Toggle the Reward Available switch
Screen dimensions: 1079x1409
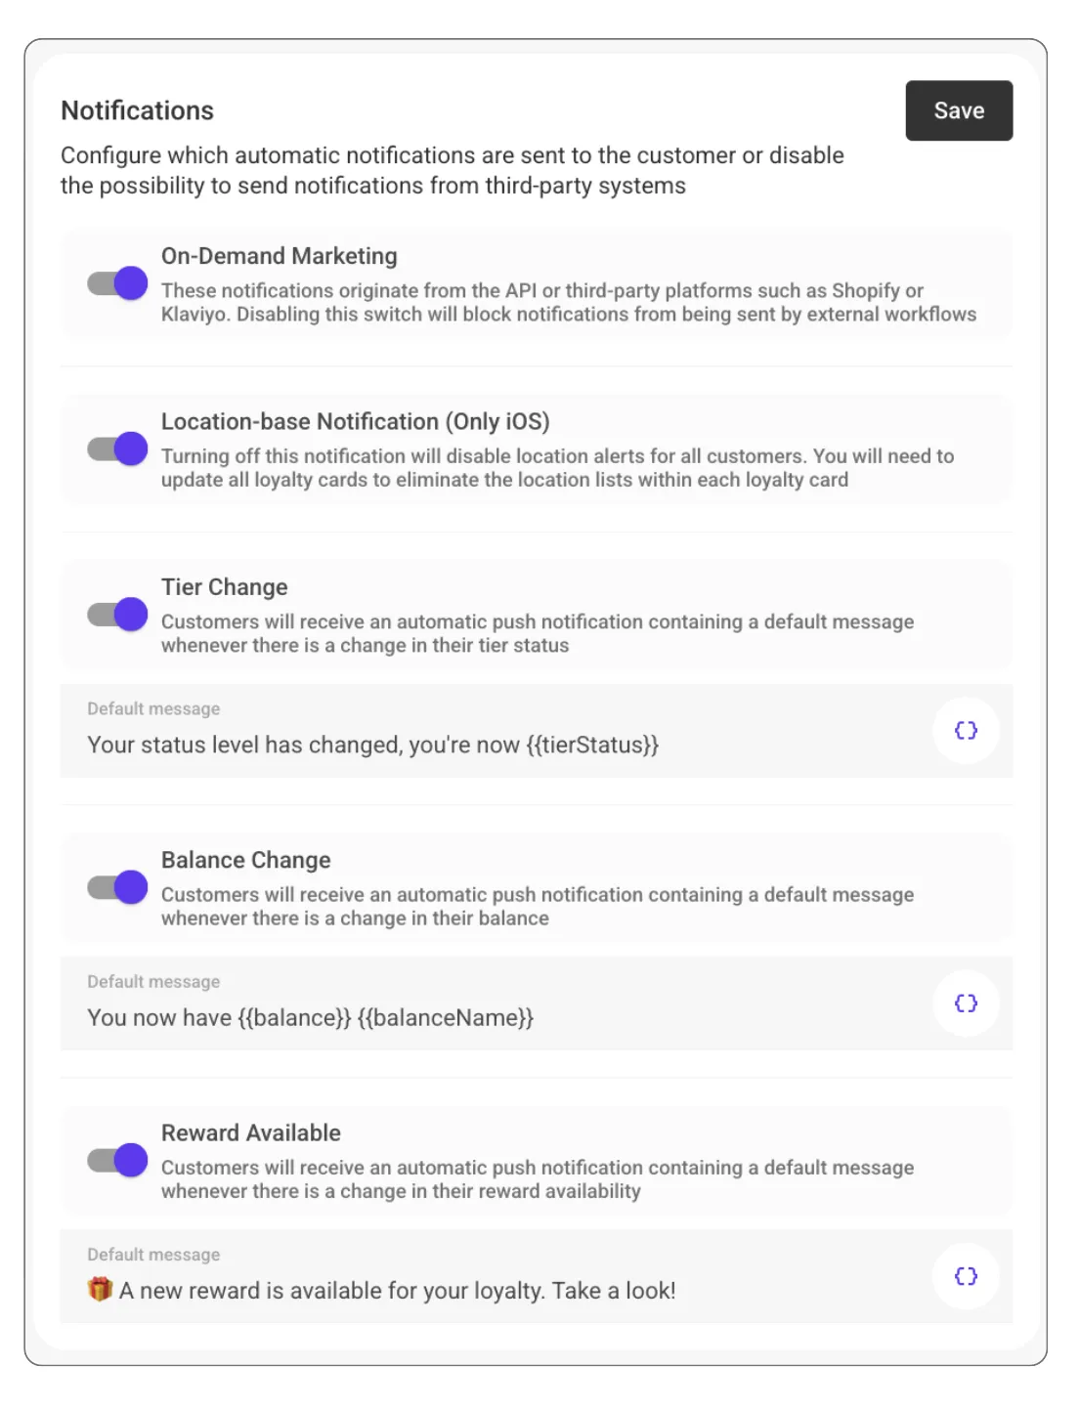117,1160
